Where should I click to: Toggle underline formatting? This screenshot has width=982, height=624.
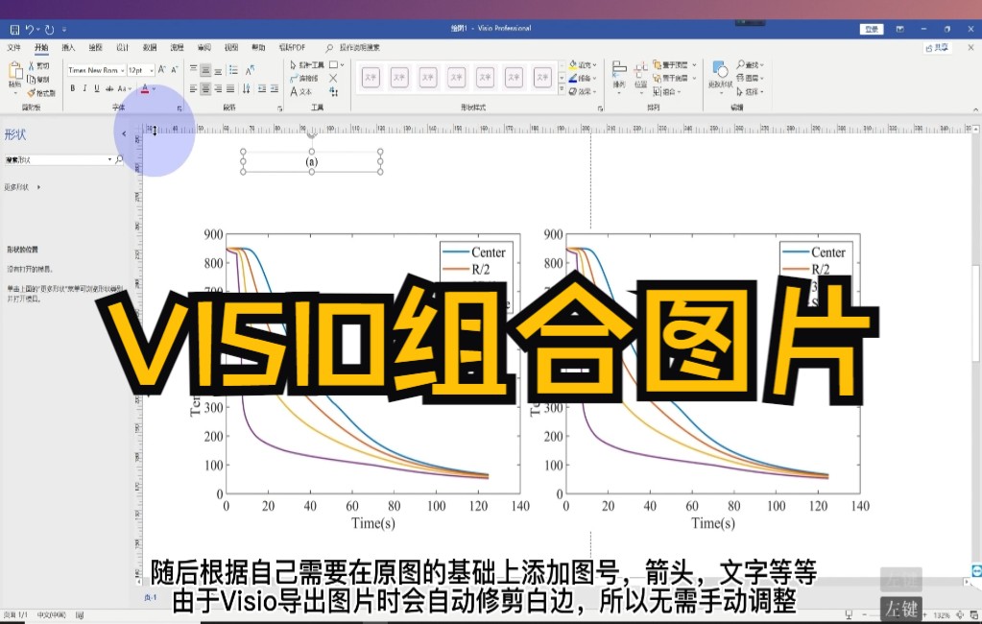pos(96,88)
